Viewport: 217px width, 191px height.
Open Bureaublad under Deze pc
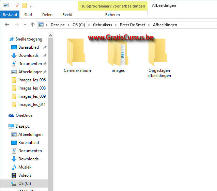(x=29, y=143)
